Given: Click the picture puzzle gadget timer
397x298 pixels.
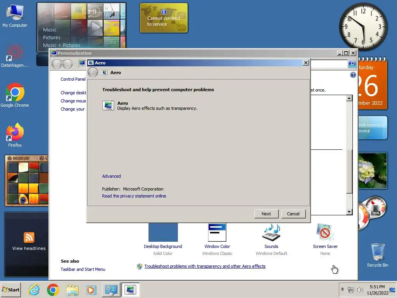Looking at the screenshot, I should point(21,158).
